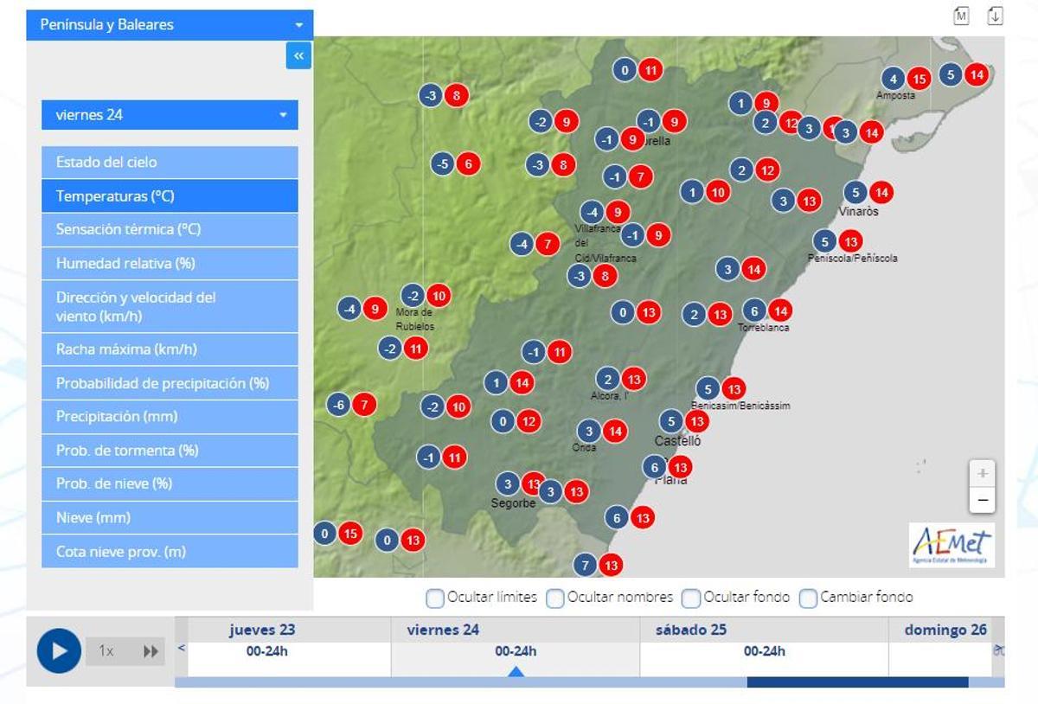
Task: Select sábado 25 00-24h timeline slot
Action: click(765, 651)
